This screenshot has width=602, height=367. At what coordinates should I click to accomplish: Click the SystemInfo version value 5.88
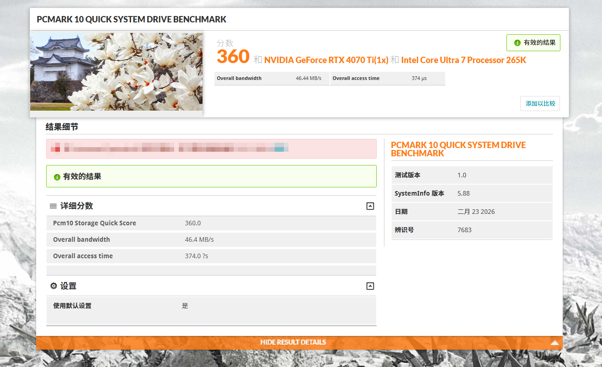point(463,193)
